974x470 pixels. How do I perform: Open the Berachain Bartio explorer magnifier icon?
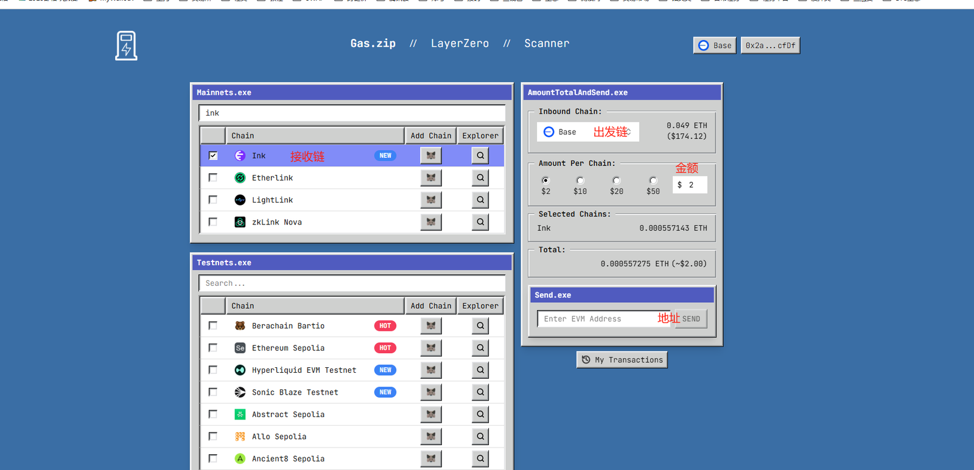pyautogui.click(x=480, y=326)
